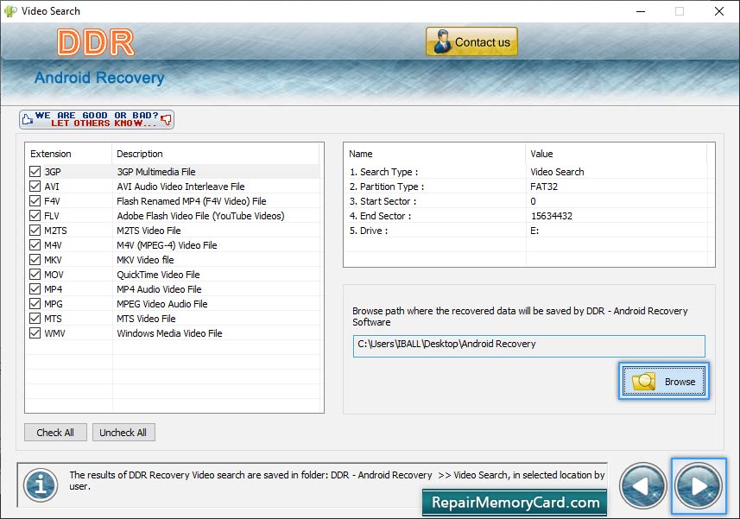Click the Browse folder button

pyautogui.click(x=663, y=381)
